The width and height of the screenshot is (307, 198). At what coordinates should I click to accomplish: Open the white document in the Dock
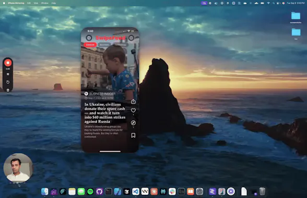[244, 192]
